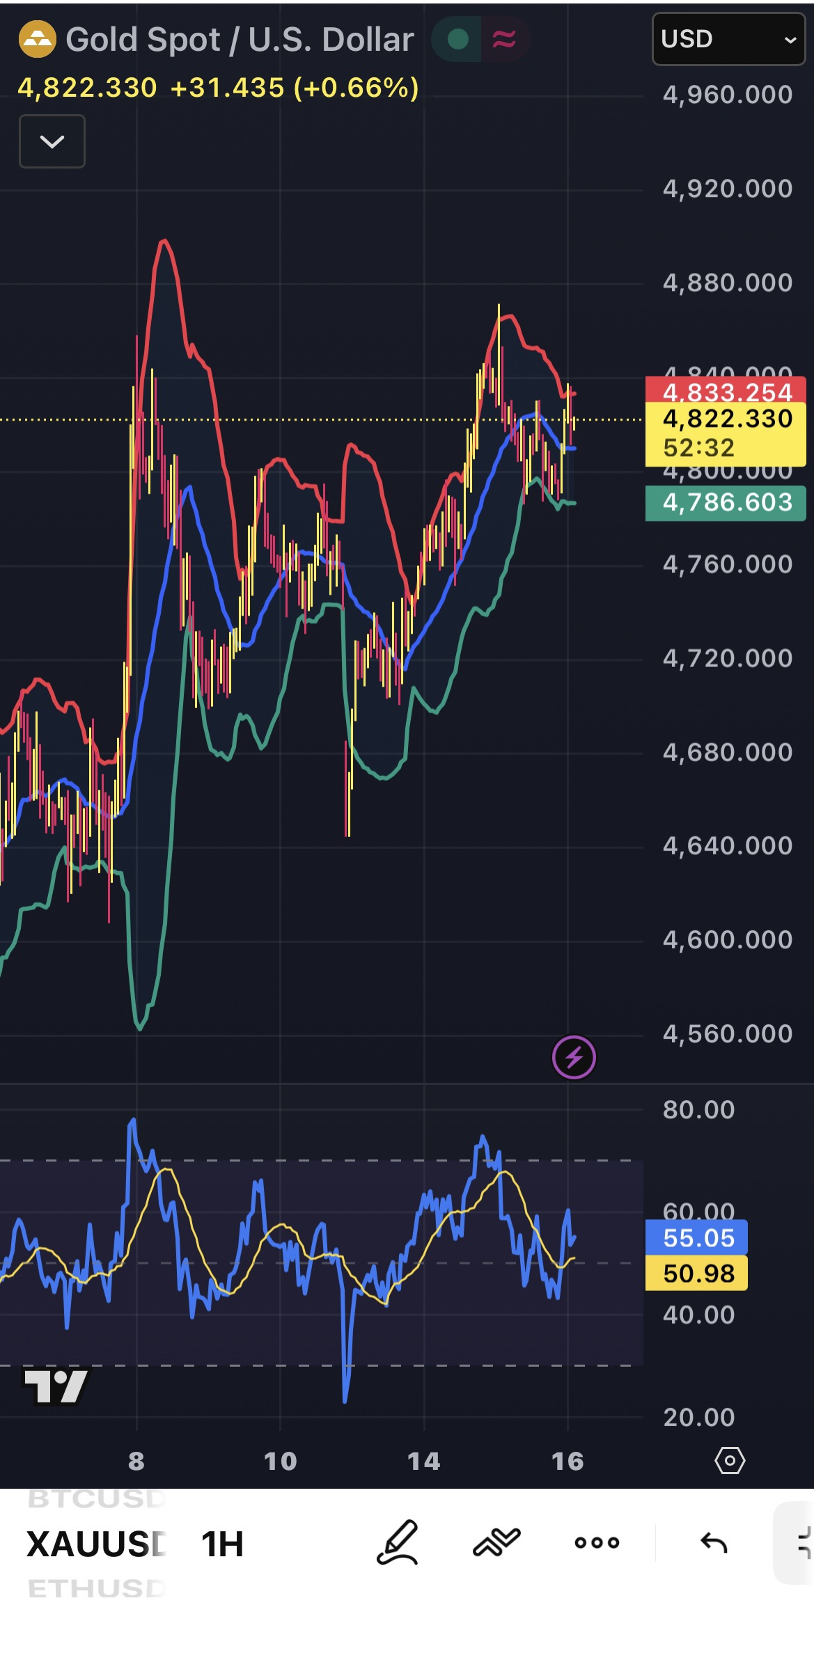The image size is (814, 1667).
Task: Open the USD currency dropdown
Action: 728,40
